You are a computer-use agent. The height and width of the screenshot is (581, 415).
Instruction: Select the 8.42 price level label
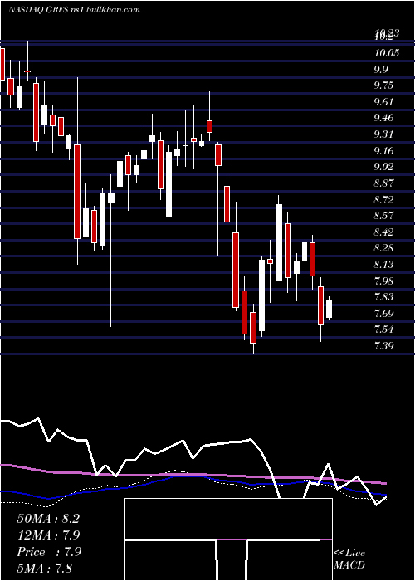pos(383,232)
